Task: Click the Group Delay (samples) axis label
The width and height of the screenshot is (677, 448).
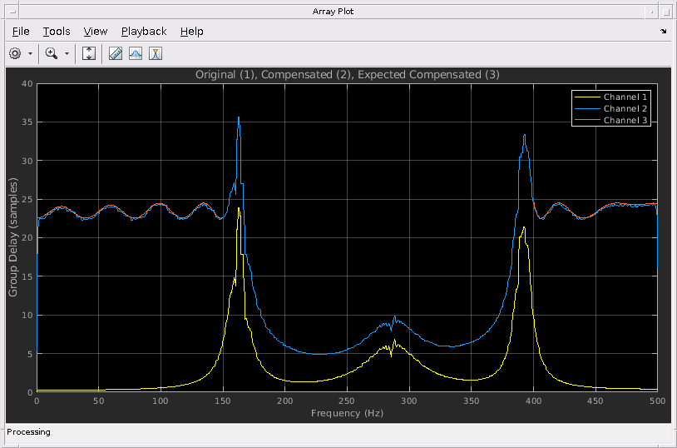Action: point(13,237)
